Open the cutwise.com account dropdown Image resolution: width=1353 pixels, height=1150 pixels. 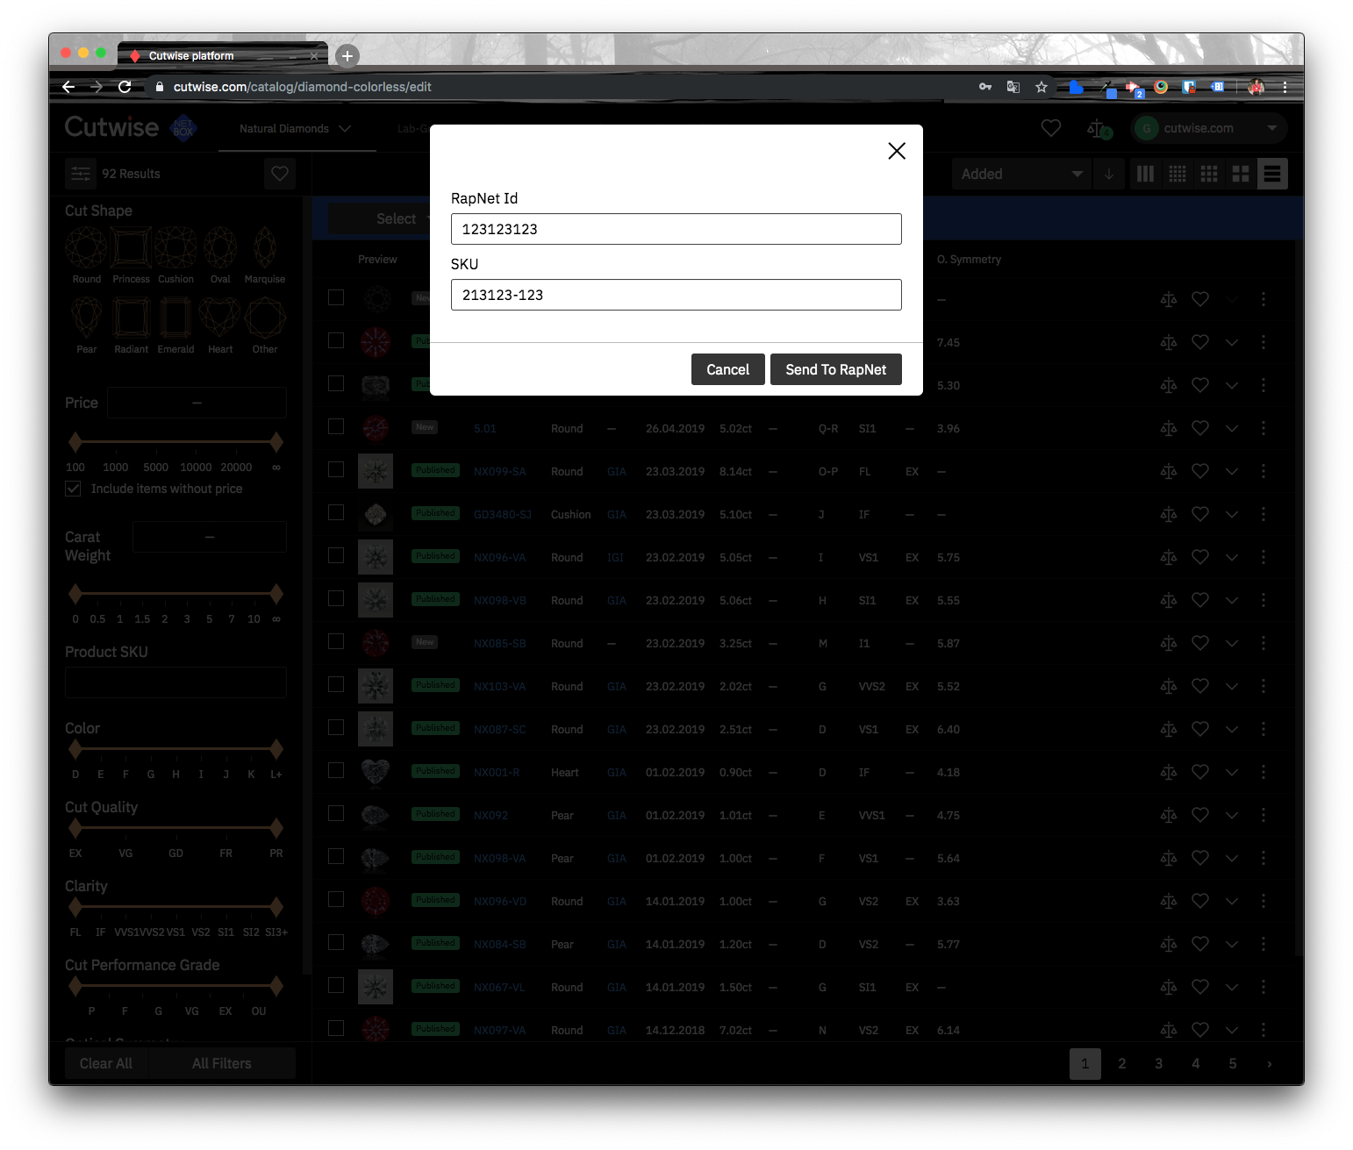[1209, 128]
